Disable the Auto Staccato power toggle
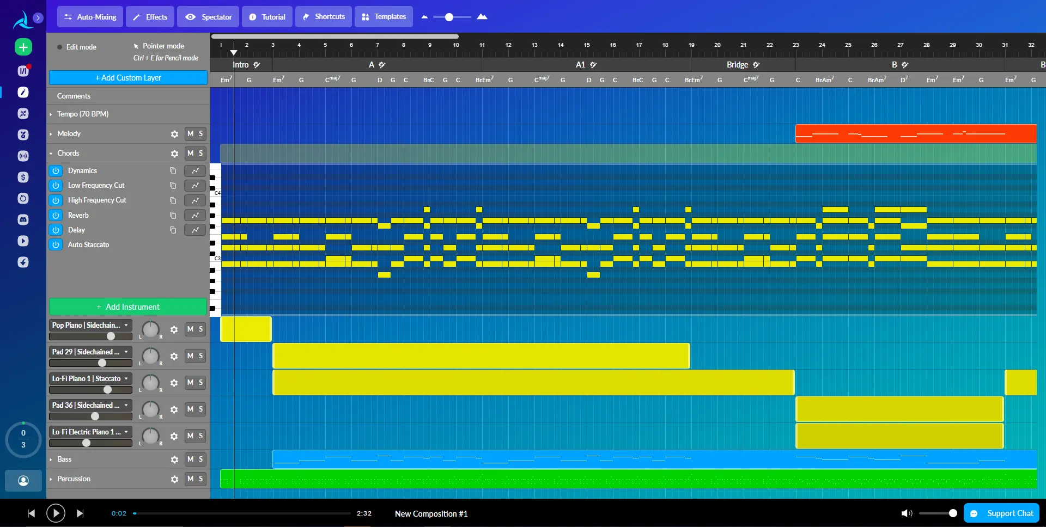The image size is (1046, 527). [56, 245]
